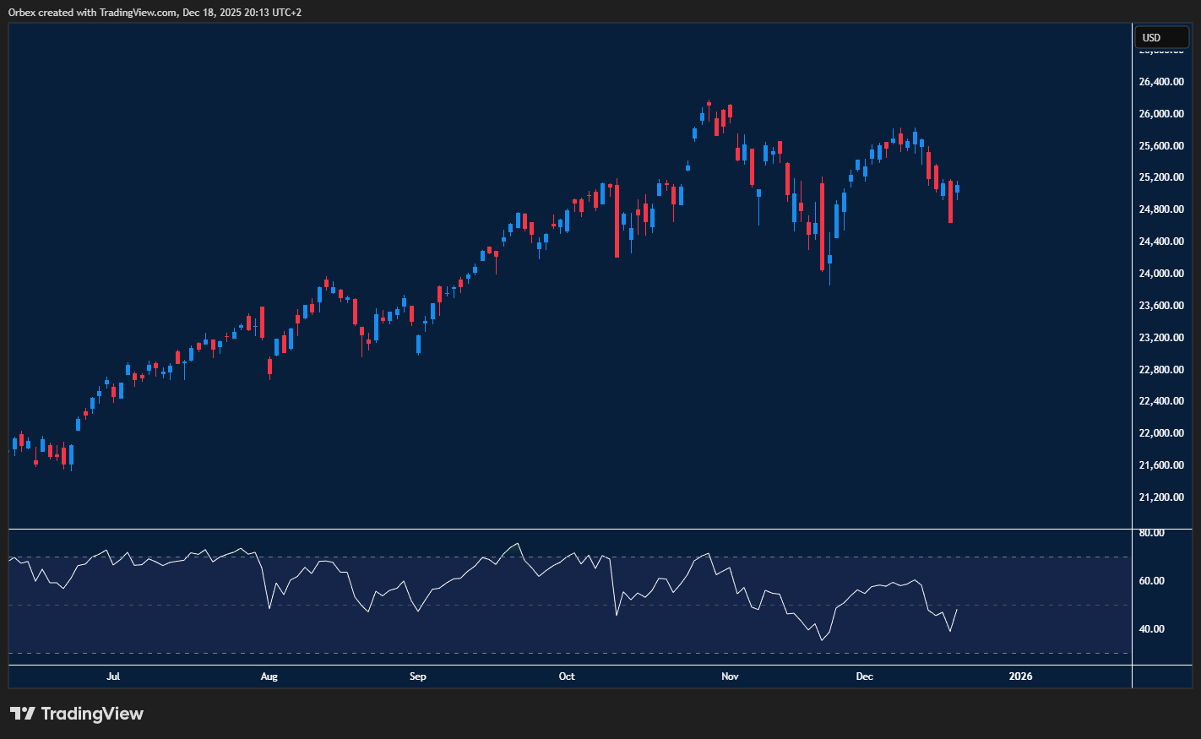Click the time axis scale bar

click(566, 677)
